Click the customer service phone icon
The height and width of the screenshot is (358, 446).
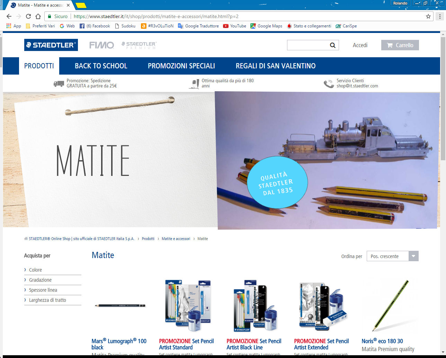point(329,84)
